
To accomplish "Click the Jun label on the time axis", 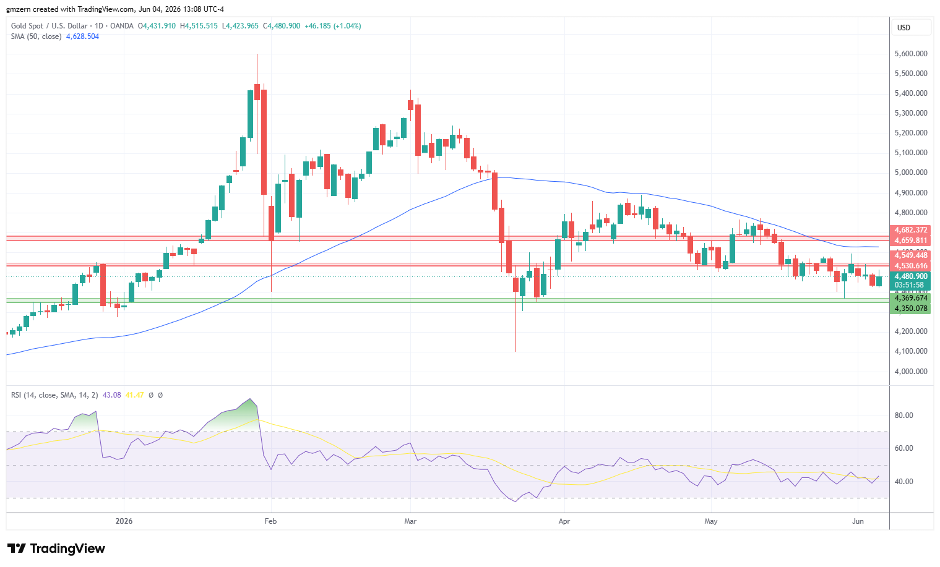I will (x=858, y=521).
